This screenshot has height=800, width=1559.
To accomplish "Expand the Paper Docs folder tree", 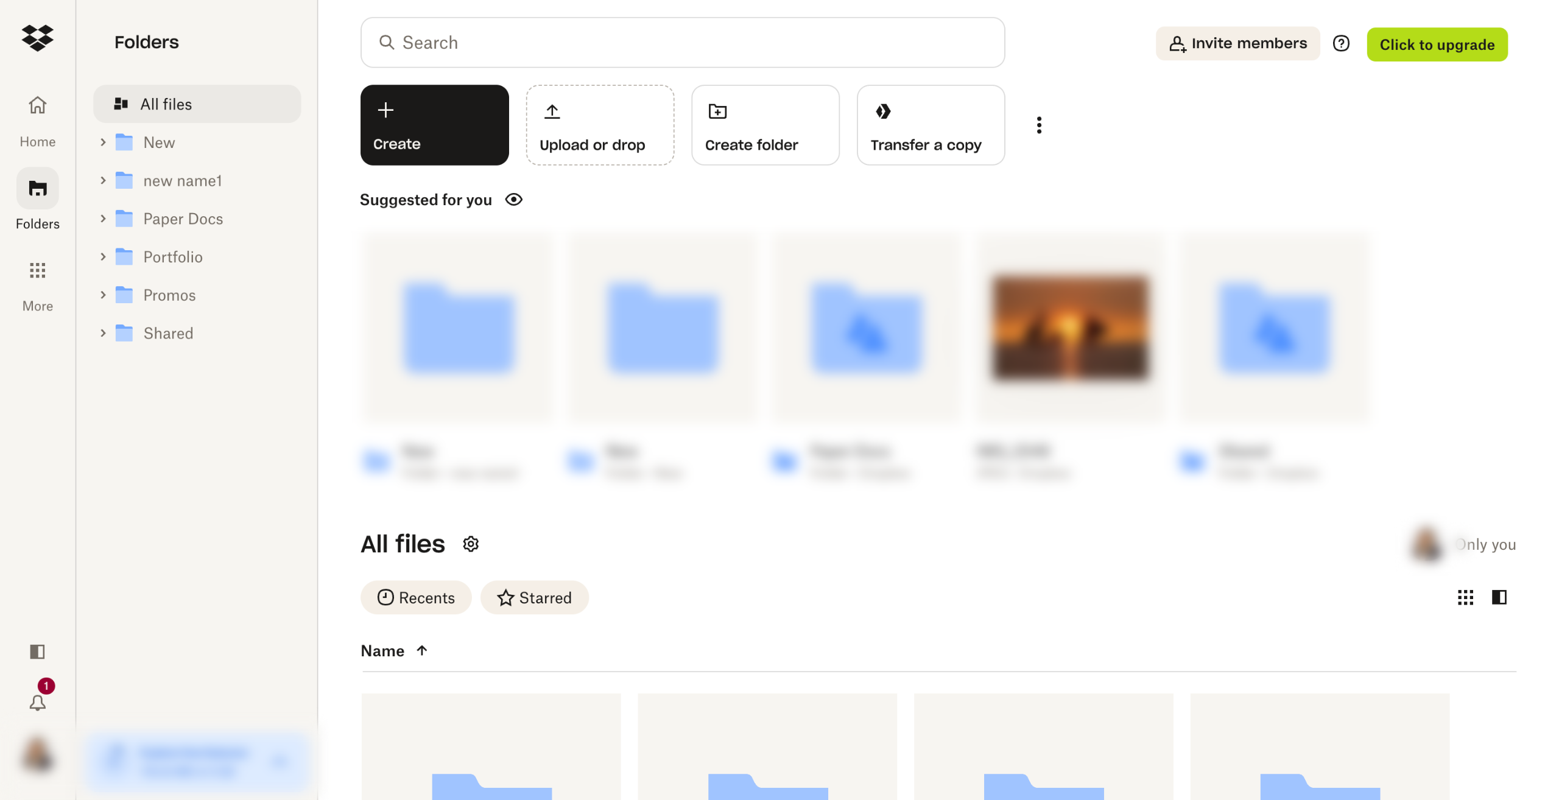I will click(x=103, y=219).
